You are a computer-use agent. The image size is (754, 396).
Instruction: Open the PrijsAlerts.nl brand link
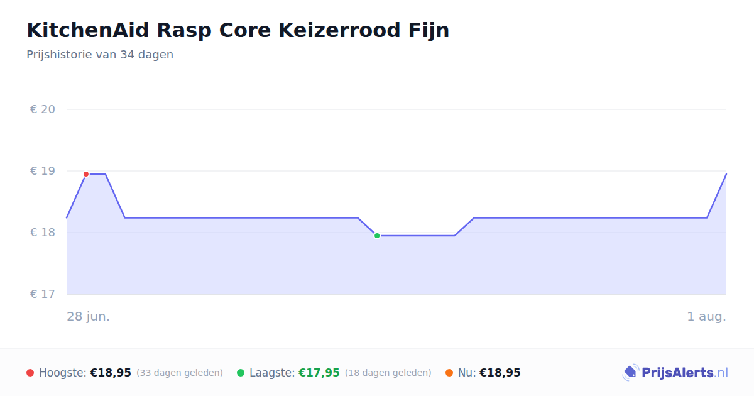pos(675,373)
